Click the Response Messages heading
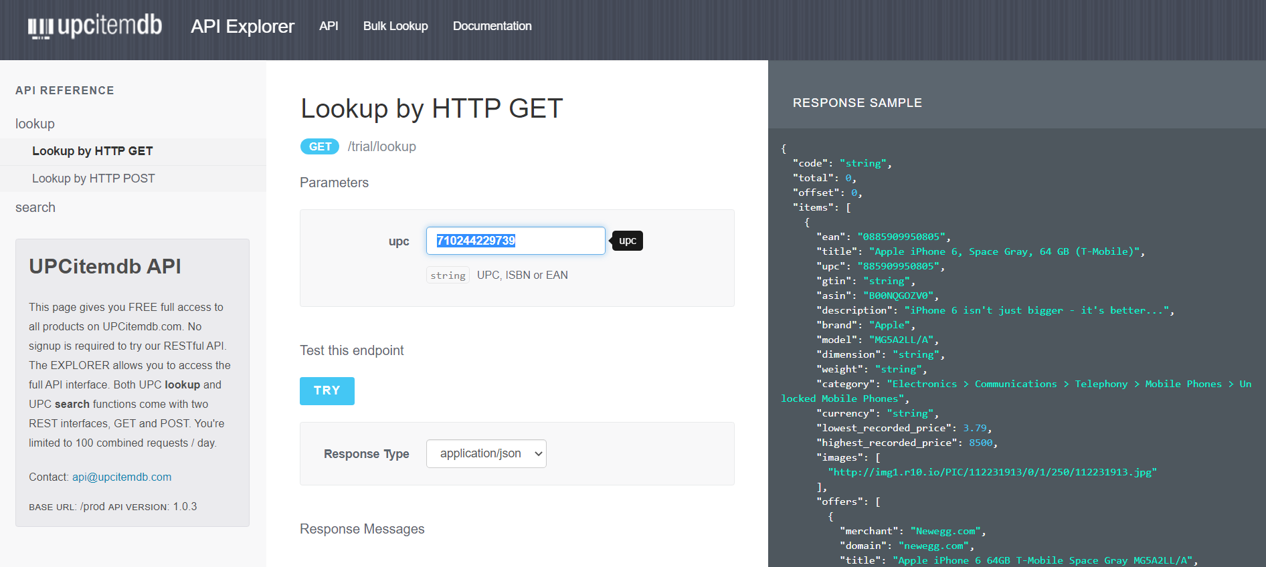 (362, 529)
